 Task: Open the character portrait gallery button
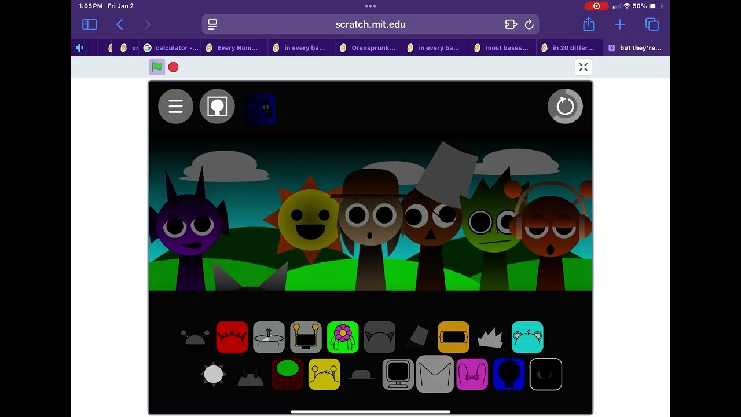tap(217, 107)
